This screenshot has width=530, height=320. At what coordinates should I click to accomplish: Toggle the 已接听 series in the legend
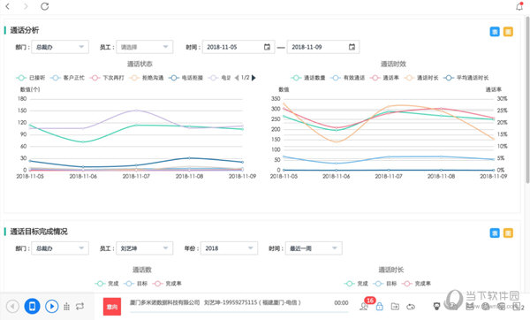[30, 78]
